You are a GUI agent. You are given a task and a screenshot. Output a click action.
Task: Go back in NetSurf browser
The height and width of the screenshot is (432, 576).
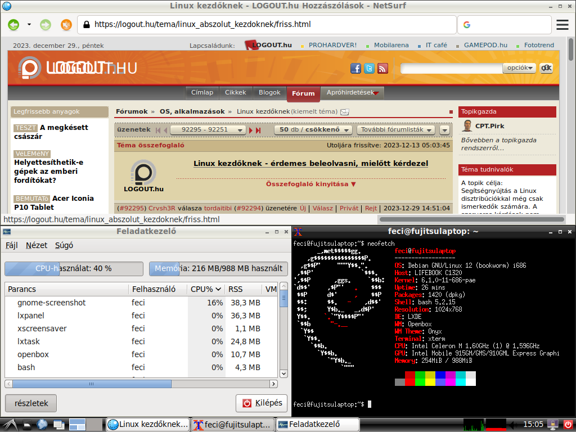(13, 25)
